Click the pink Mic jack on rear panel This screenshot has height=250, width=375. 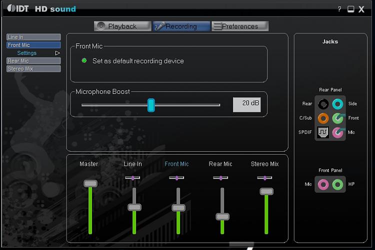(337, 133)
